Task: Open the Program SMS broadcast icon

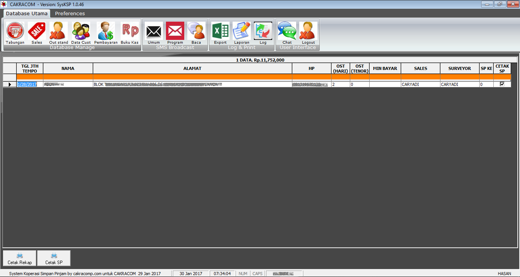Action: 175,31
